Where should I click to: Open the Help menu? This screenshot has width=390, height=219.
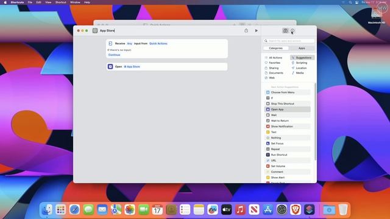click(x=87, y=2)
